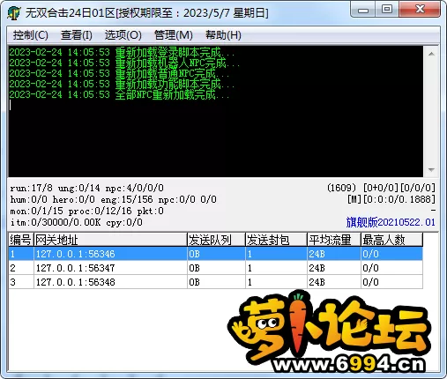447x379 pixels.
Task: Click row number 3 cell
Action: pyautogui.click(x=21, y=282)
